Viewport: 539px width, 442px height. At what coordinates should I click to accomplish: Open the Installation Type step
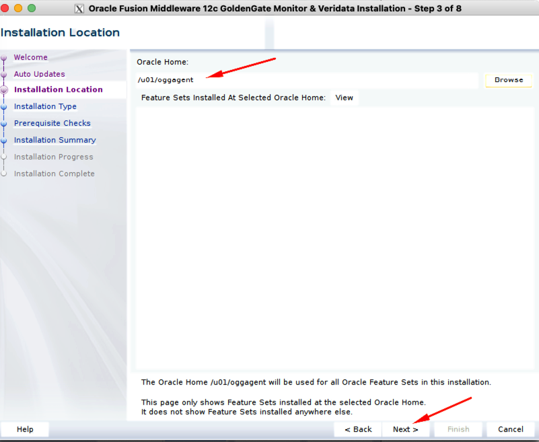[x=45, y=106]
